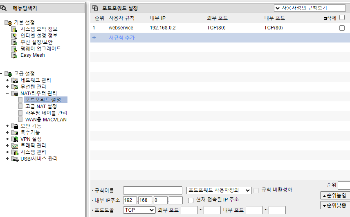The width and height of the screenshot is (350, 217).
Task: Open 시스템 요약 정보 menu item
Action: pyautogui.click(x=39, y=29)
